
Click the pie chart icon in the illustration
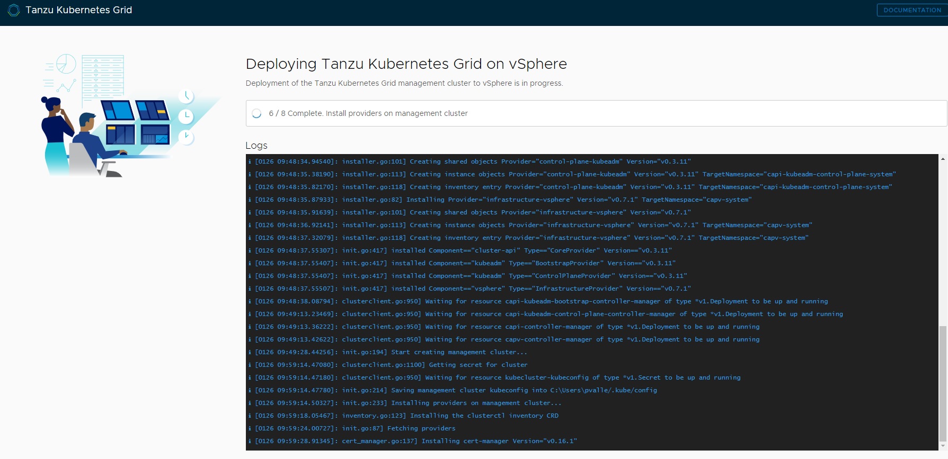[66, 64]
